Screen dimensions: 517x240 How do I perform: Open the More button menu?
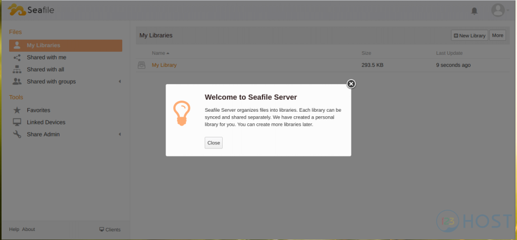point(497,35)
